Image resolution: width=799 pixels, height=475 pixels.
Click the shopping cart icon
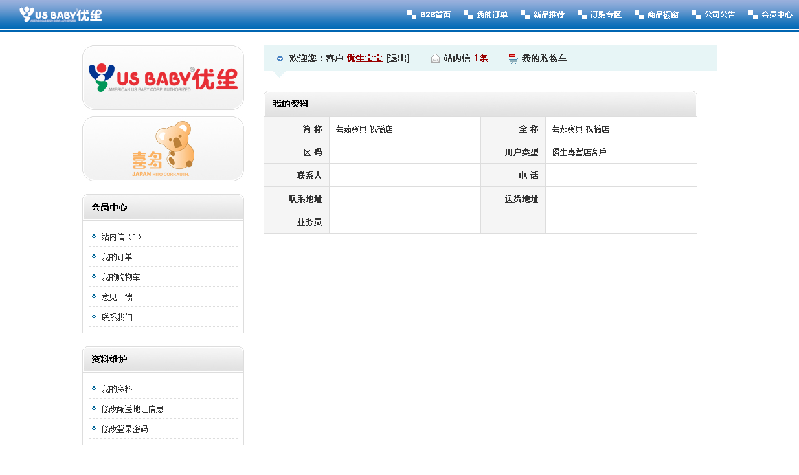(513, 59)
